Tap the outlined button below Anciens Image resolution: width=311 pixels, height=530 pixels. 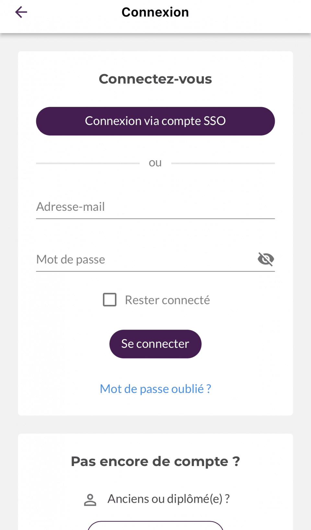pos(155,526)
